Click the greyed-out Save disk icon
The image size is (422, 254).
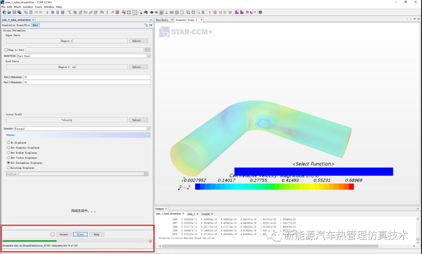(14, 12)
